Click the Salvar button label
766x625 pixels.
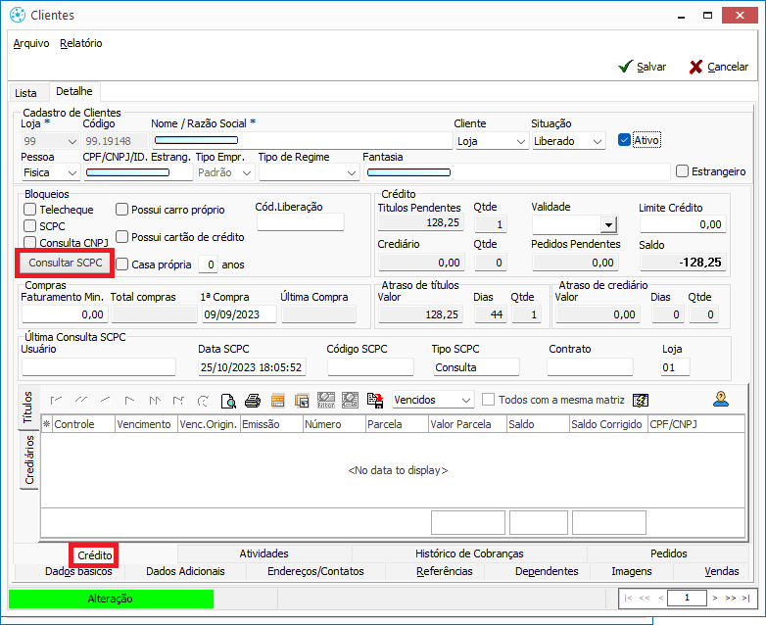click(651, 67)
